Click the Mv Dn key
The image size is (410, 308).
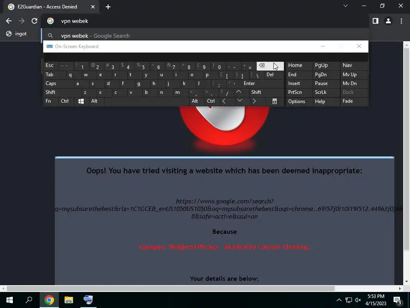[354, 83]
